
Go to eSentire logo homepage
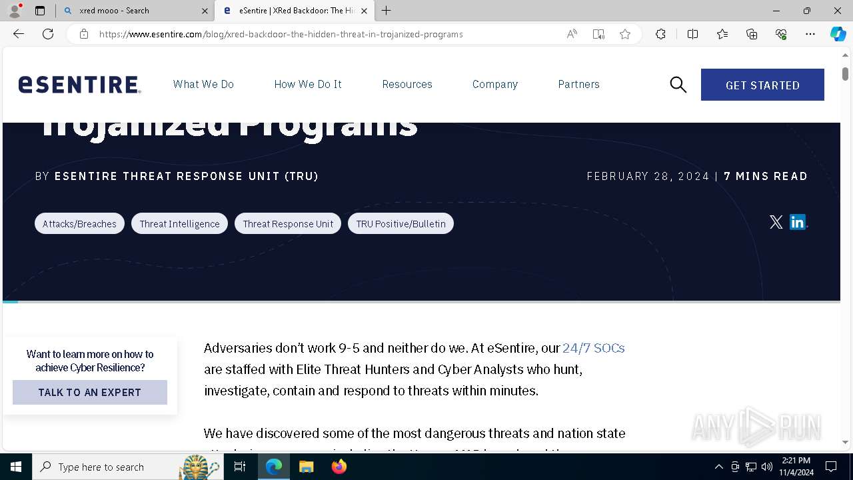[x=79, y=85]
